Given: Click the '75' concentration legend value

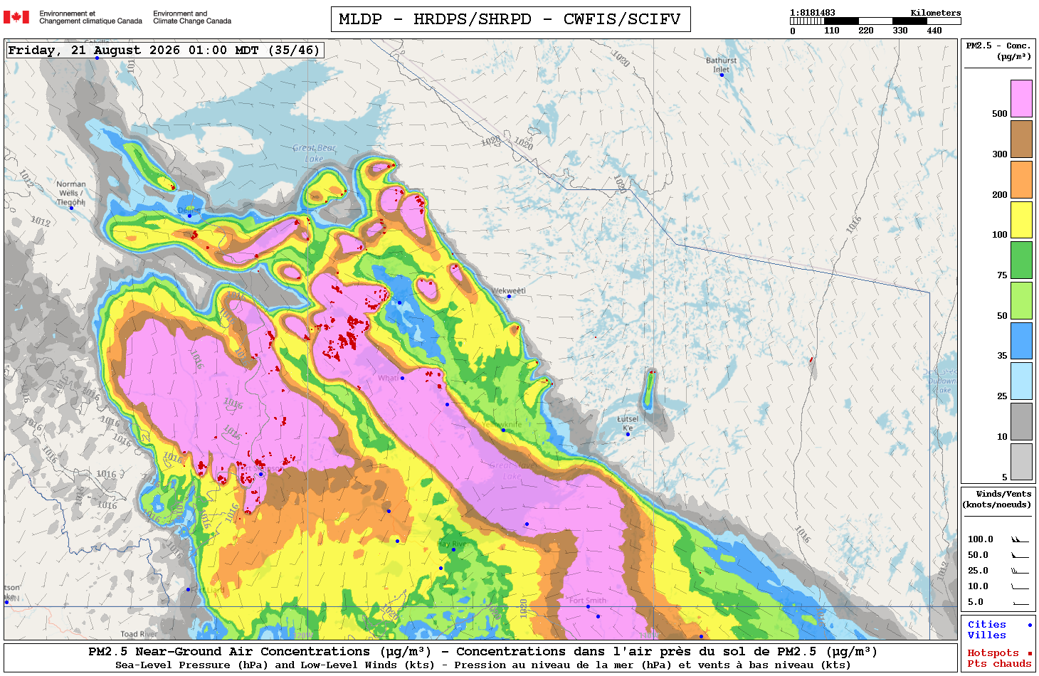Looking at the screenshot, I should pyautogui.click(x=1002, y=275).
